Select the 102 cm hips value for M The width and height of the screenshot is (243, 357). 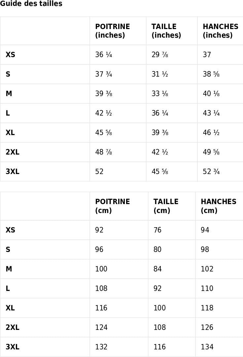pyautogui.click(x=207, y=269)
